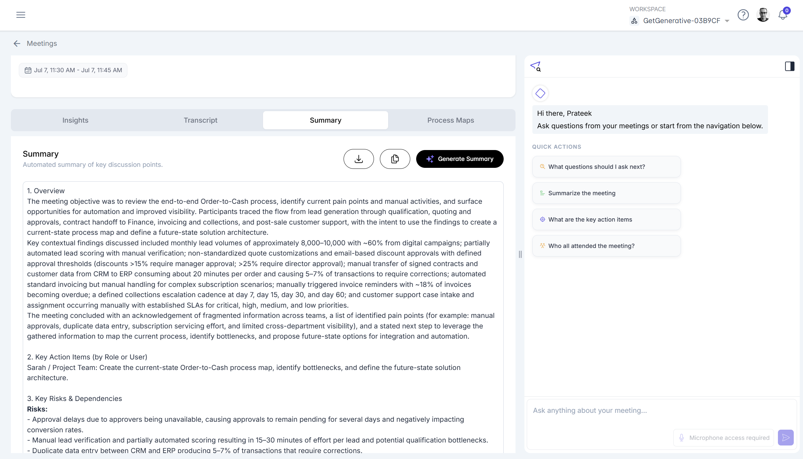Open the hamburger navigation menu
Image resolution: width=803 pixels, height=459 pixels.
21,15
